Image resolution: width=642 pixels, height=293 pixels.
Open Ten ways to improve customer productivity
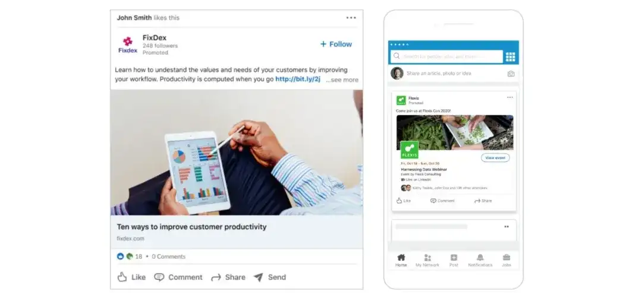tap(191, 227)
